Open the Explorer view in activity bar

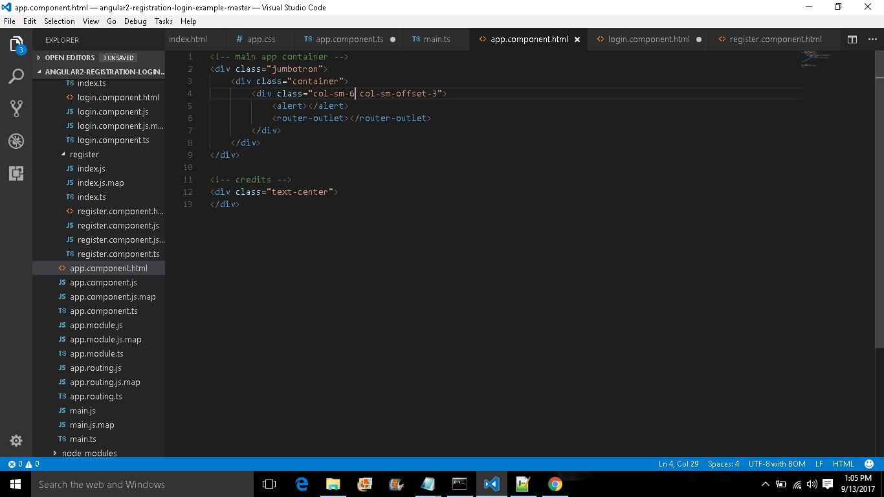(x=16, y=45)
